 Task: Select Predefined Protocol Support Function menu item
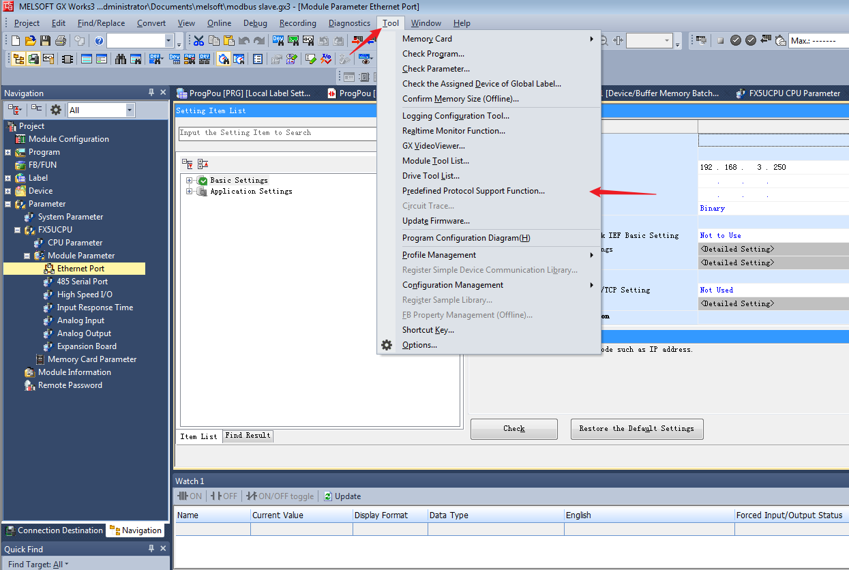pyautogui.click(x=473, y=191)
